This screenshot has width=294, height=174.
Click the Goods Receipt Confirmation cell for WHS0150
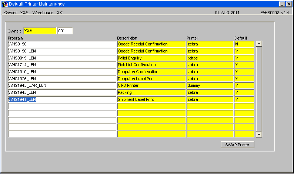151,44
